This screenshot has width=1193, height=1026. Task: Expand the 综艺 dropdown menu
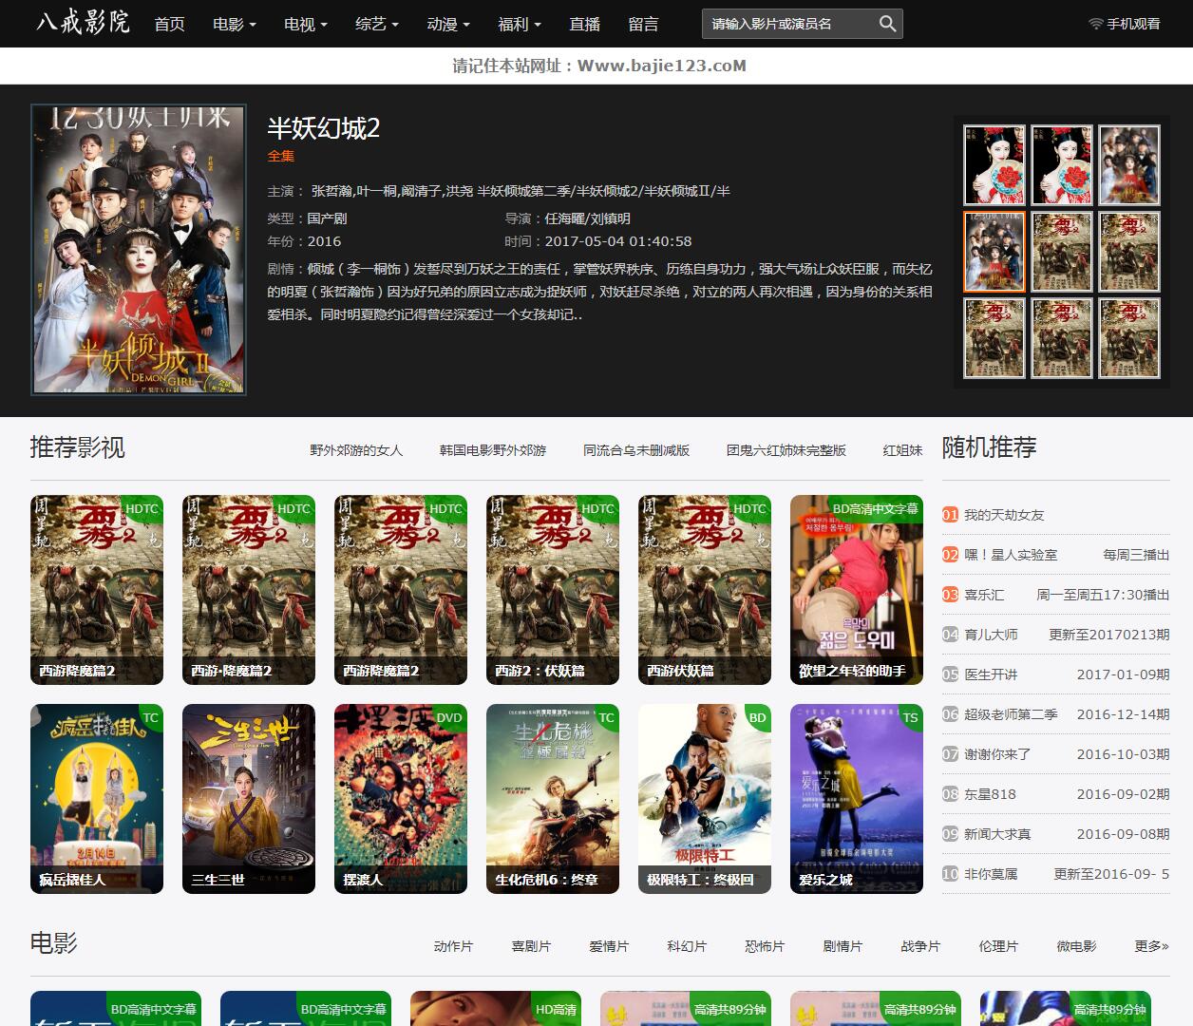click(377, 24)
